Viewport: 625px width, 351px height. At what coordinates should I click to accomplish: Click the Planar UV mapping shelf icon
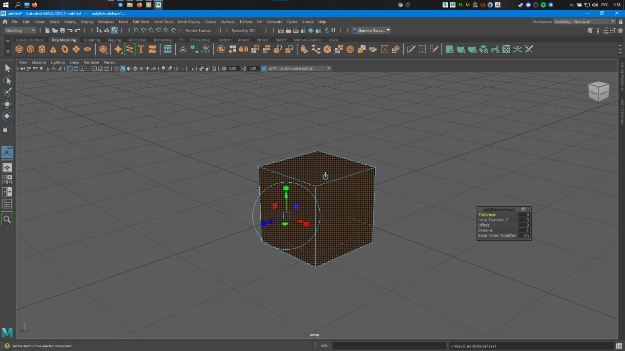[x=449, y=49]
